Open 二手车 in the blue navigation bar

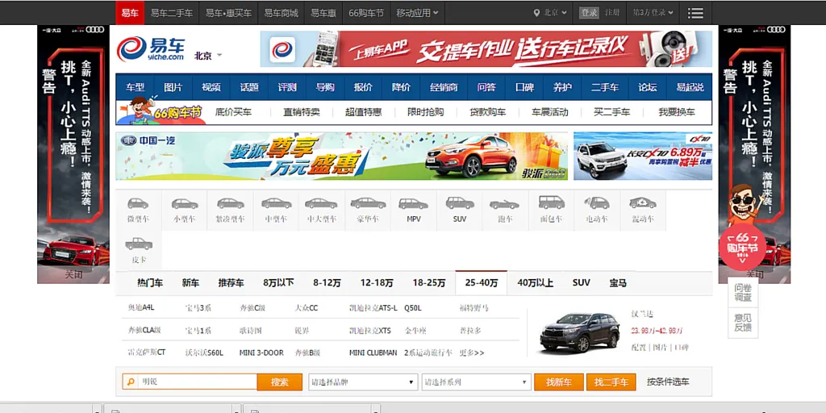605,87
